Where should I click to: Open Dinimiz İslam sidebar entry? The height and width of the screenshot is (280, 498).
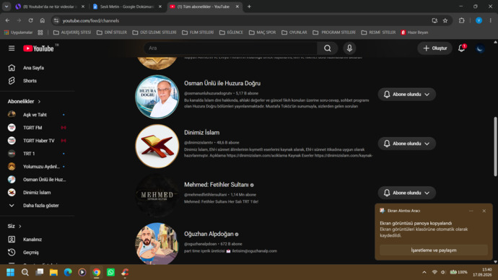38,193
